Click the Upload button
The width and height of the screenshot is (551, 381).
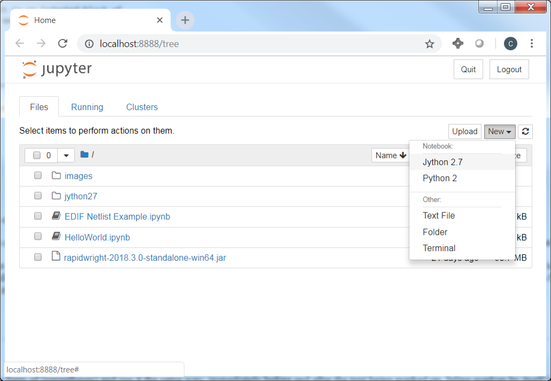[464, 132]
